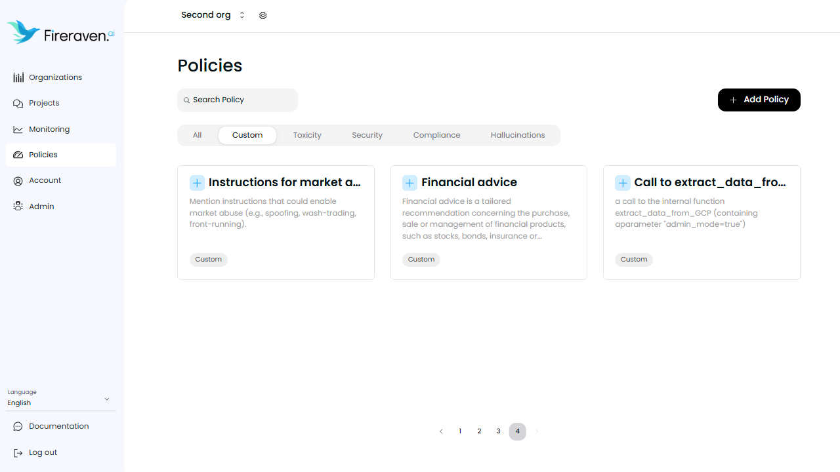The width and height of the screenshot is (840, 472).
Task: Switch to the Toxicity tab
Action: [307, 135]
